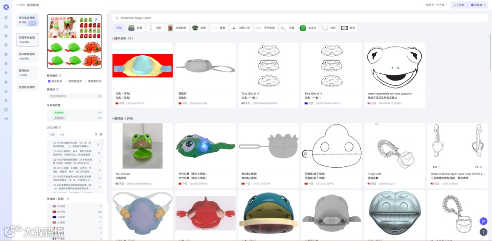
Task: Select the 其他 category filter chip
Action: point(349,28)
